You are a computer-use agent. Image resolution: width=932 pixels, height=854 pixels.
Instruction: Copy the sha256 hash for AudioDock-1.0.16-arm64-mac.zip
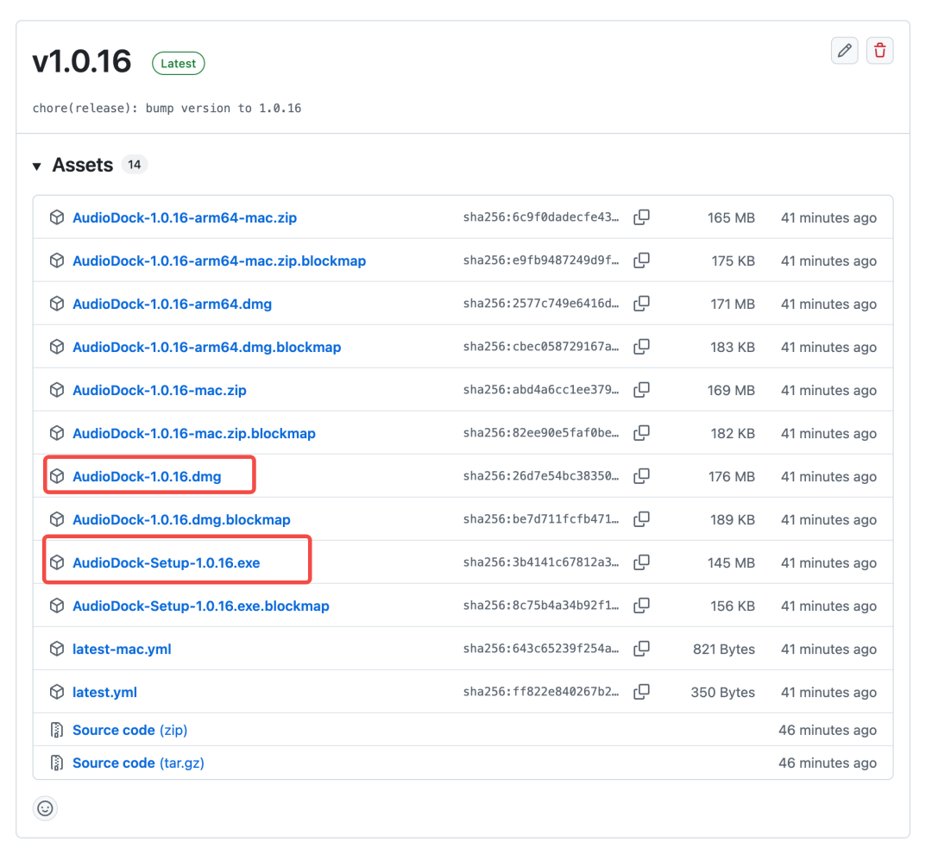(641, 217)
